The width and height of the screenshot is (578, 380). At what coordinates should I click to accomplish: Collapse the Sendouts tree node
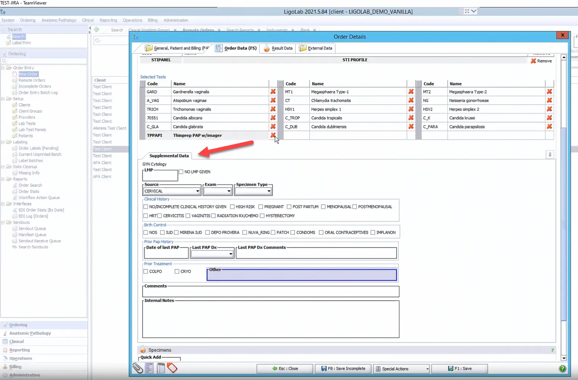click(x=3, y=222)
